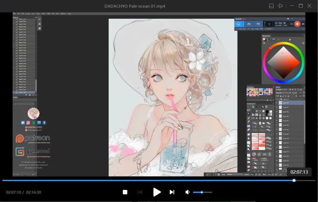318x202 pixels.
Task: Open the Opacity dropdown in Layers panel
Action: [300, 93]
